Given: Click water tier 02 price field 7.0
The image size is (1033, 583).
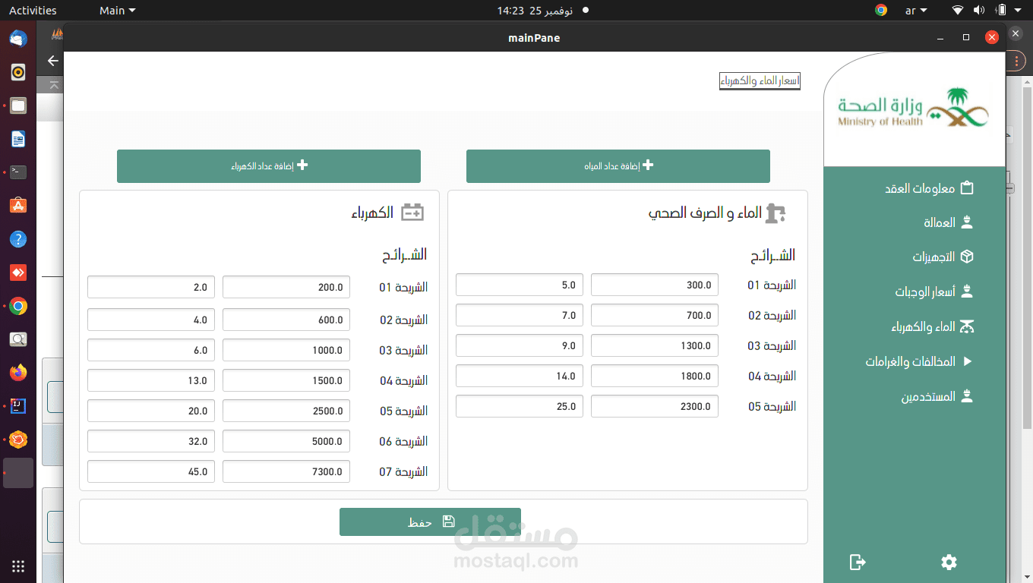Looking at the screenshot, I should pos(520,316).
